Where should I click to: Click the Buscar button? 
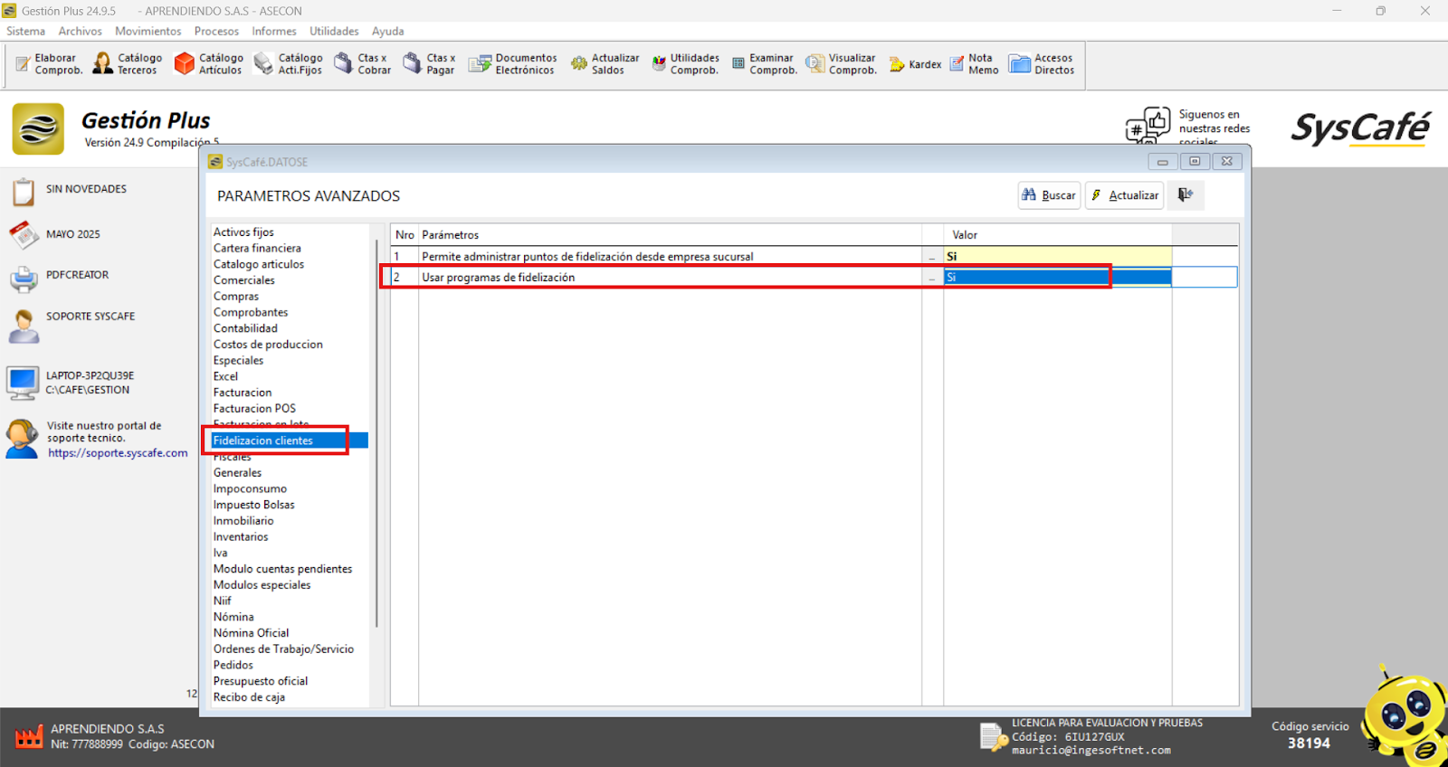click(x=1049, y=195)
